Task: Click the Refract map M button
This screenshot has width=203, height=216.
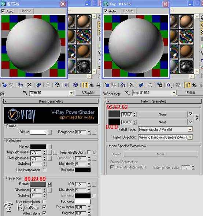Action: point(49,184)
